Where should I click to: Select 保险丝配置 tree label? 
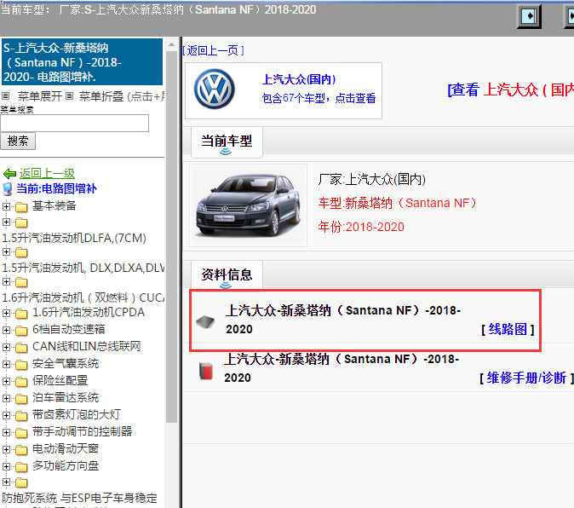pyautogui.click(x=60, y=380)
